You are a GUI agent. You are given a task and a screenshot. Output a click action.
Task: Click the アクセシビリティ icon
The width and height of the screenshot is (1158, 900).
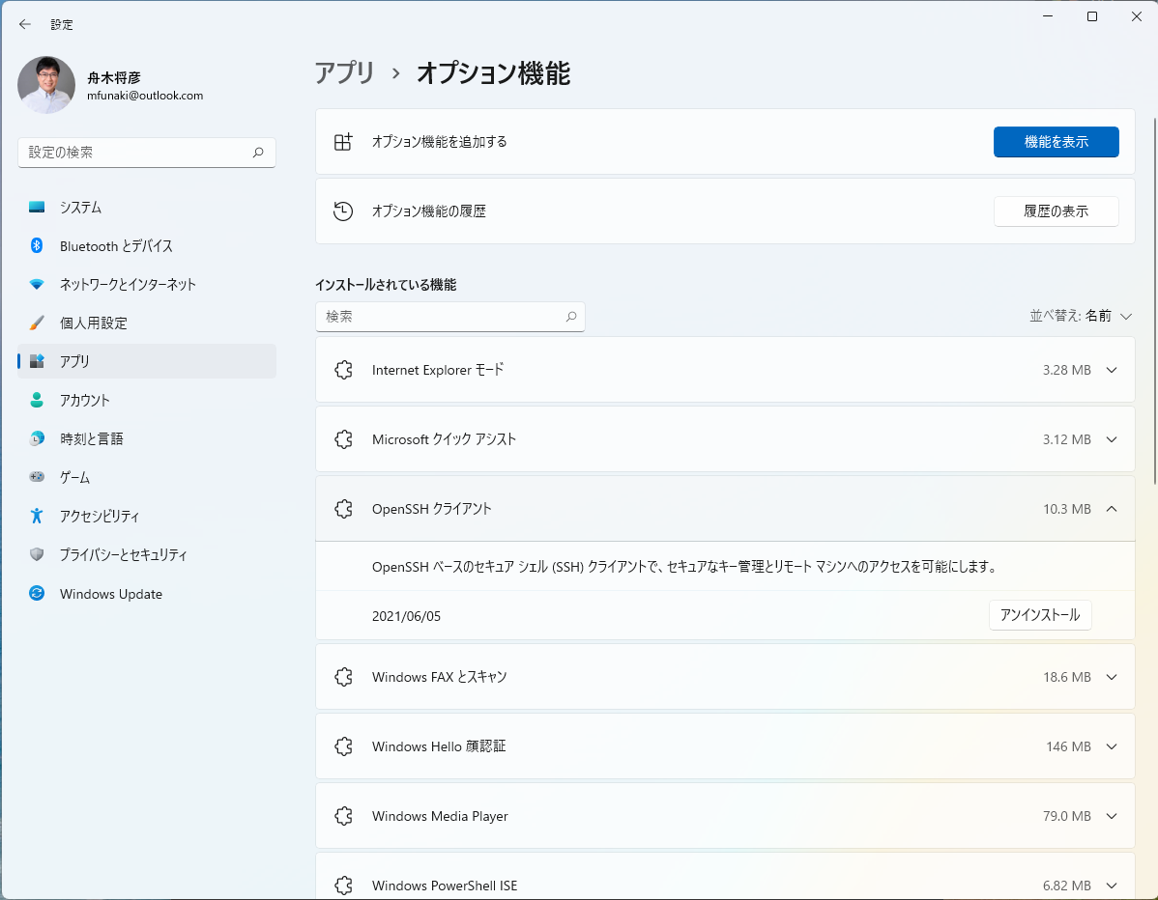click(35, 516)
